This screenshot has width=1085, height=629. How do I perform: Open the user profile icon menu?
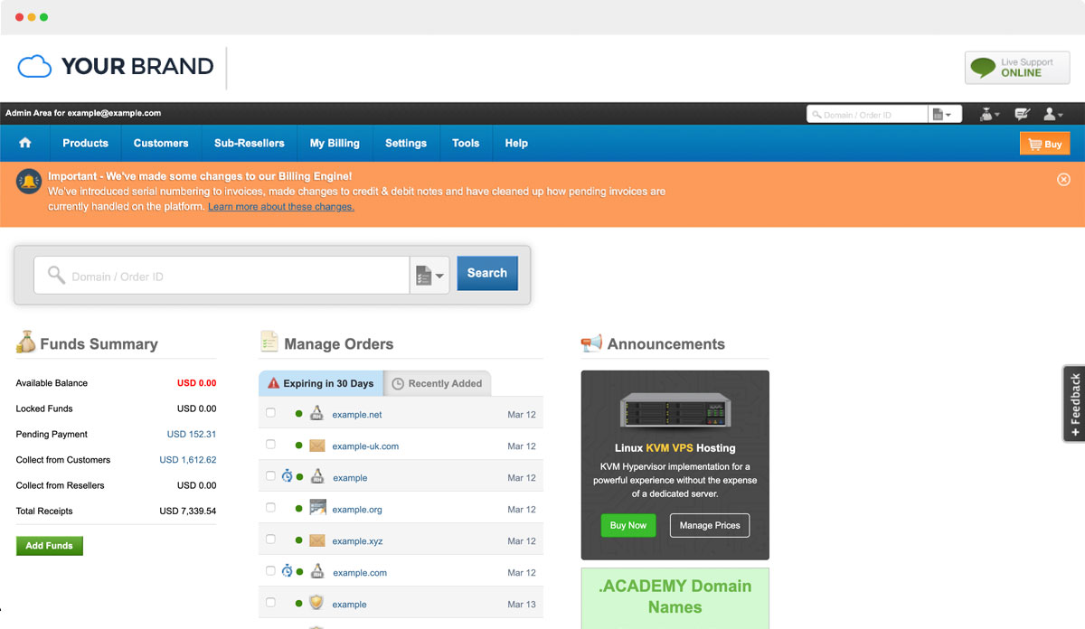[x=1053, y=114]
